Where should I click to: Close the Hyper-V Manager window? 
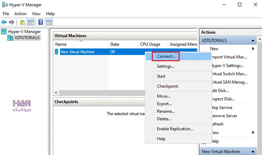tap(255, 5)
